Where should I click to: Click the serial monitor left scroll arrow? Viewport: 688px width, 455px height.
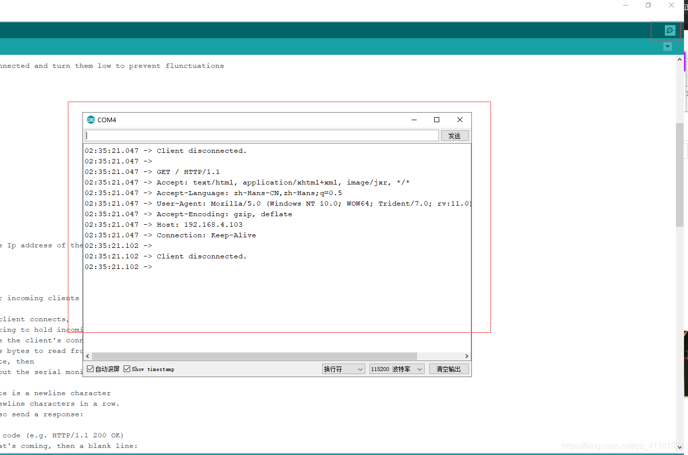[x=88, y=356]
